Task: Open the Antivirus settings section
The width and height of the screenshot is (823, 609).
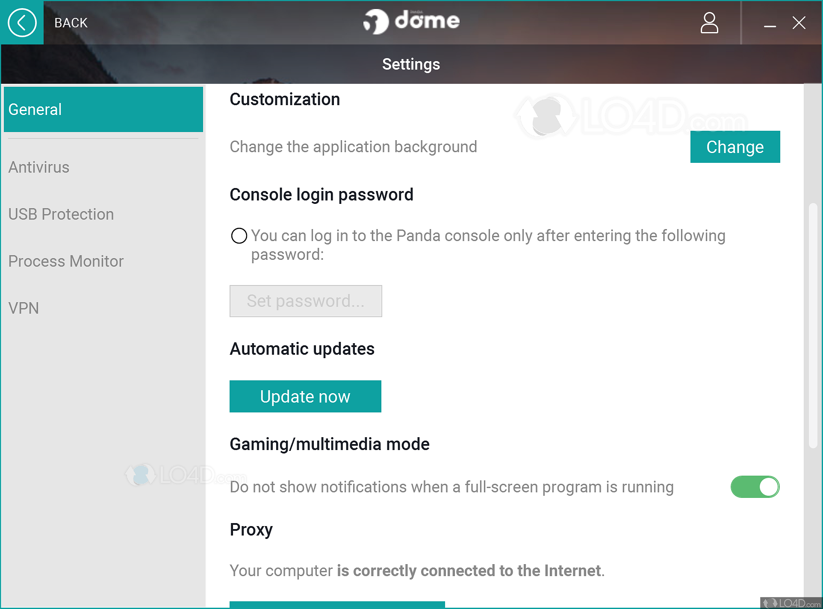Action: [39, 167]
